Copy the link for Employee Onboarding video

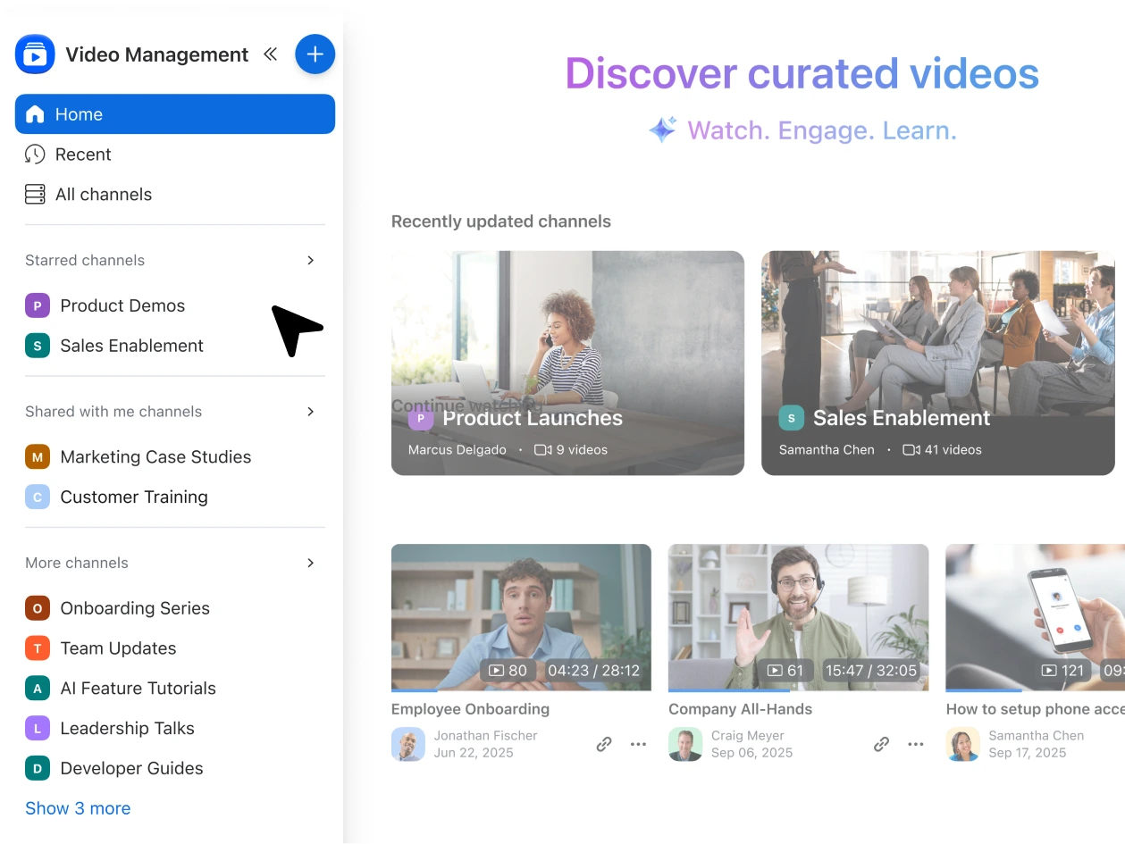(603, 744)
